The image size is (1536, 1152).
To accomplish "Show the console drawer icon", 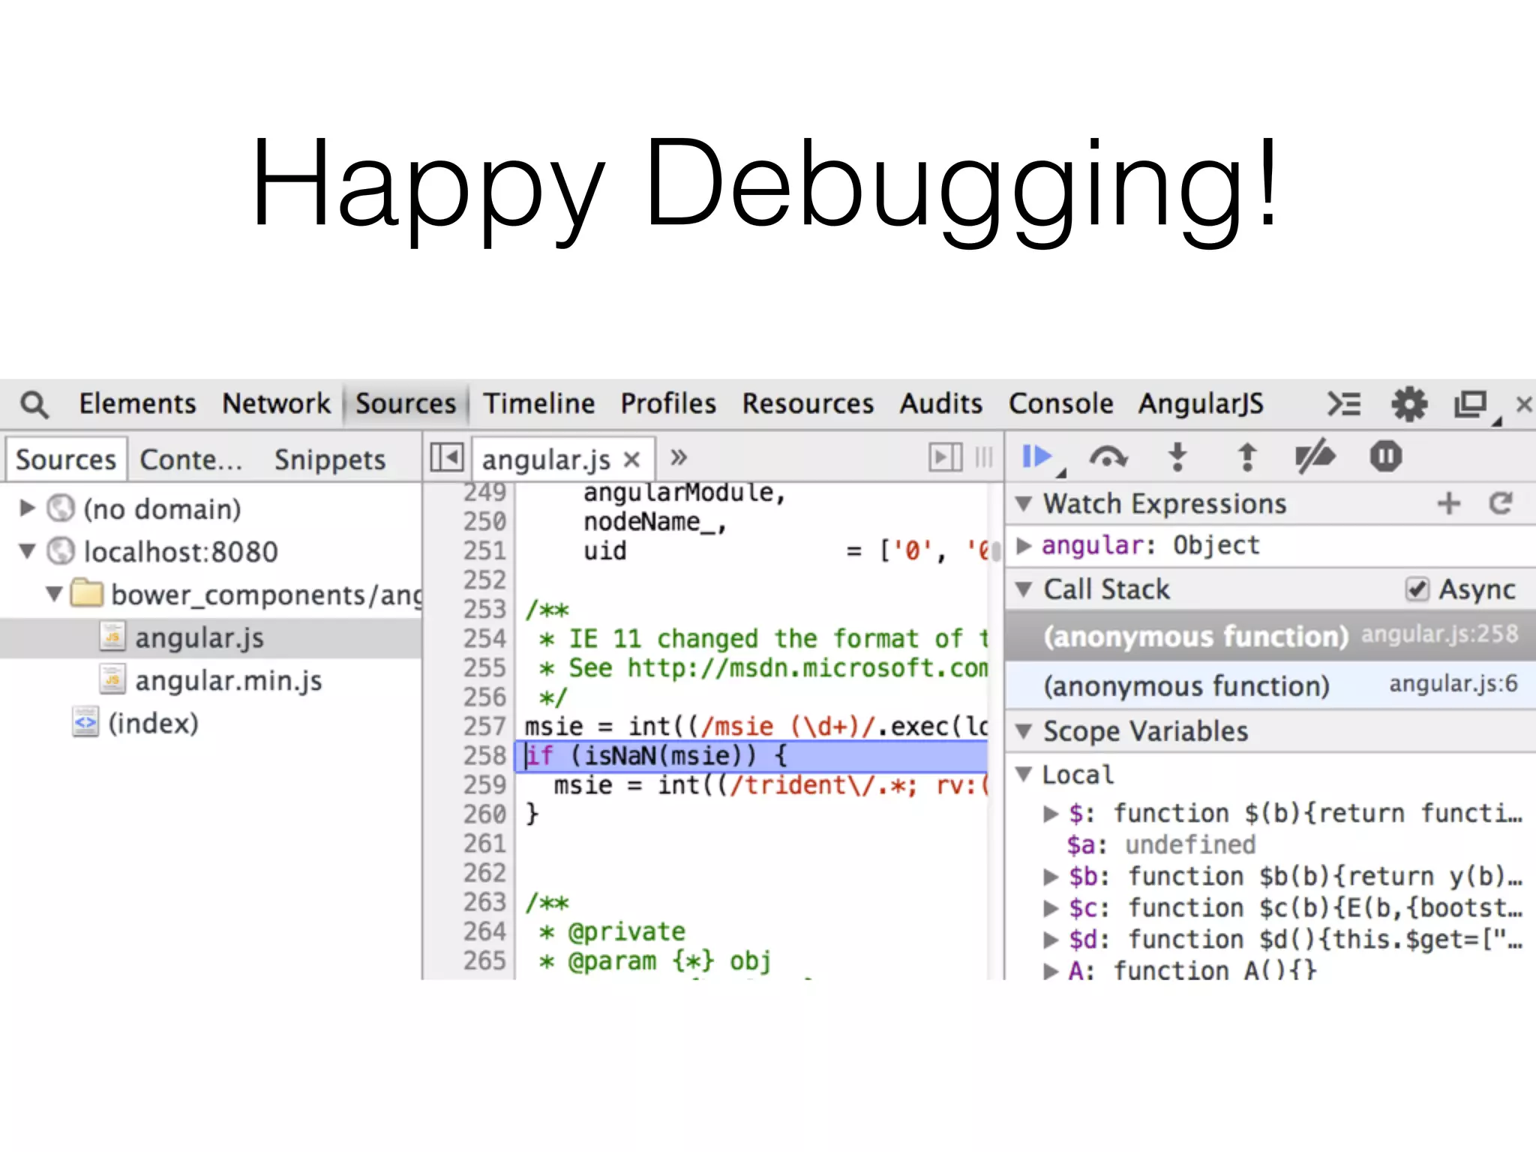I will [x=1344, y=404].
